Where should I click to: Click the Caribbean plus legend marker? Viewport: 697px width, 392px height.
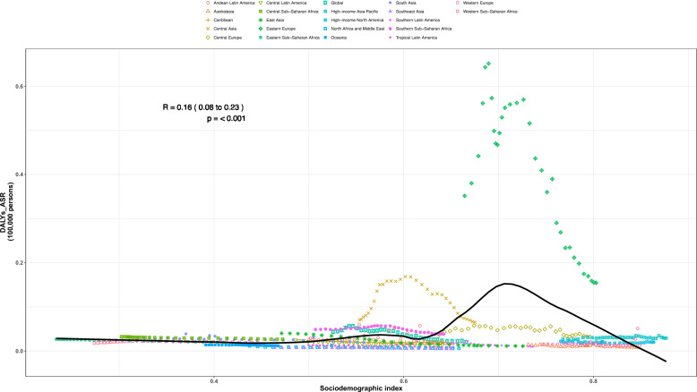pyautogui.click(x=207, y=20)
